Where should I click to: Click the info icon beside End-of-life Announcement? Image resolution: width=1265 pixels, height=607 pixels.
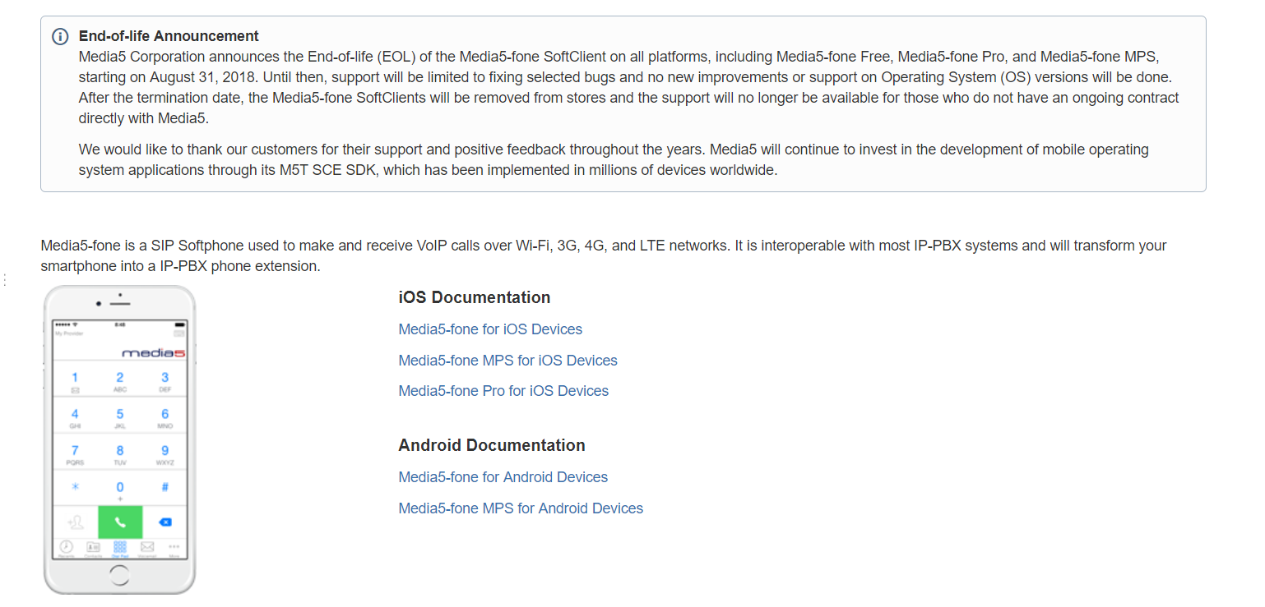(60, 37)
